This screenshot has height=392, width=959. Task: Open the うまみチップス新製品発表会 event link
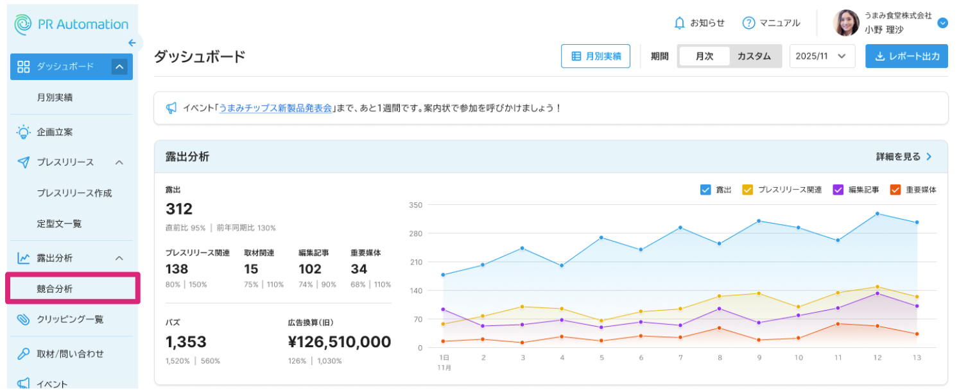point(275,108)
